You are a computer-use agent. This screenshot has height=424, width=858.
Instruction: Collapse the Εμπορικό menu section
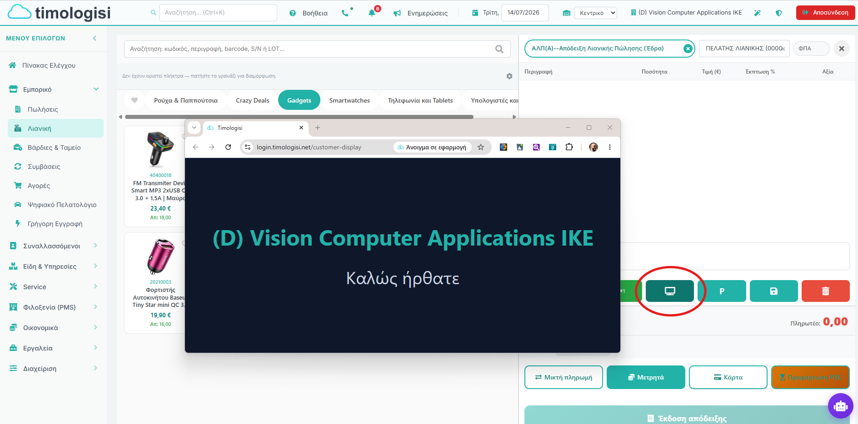click(x=96, y=89)
